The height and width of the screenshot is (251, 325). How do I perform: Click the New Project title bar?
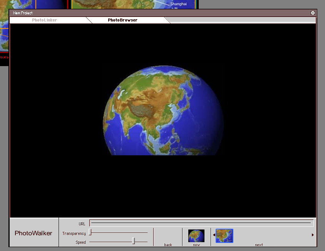pos(154,13)
